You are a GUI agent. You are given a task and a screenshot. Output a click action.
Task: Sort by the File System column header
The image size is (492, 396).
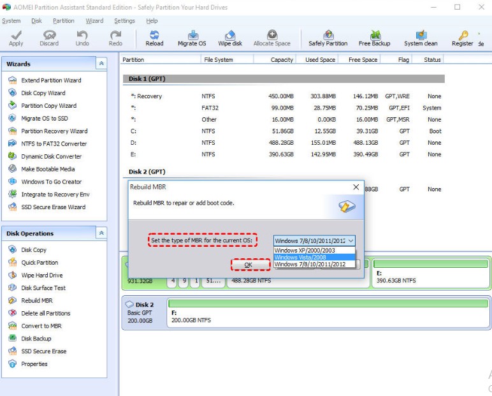pos(227,60)
